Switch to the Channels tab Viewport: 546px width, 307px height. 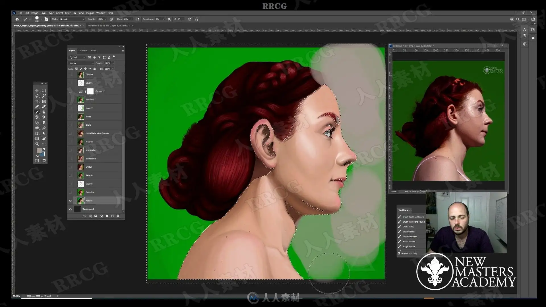pyautogui.click(x=83, y=51)
